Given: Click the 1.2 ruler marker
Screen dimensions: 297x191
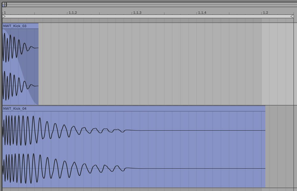Looking at the screenshot, I should [265, 13].
